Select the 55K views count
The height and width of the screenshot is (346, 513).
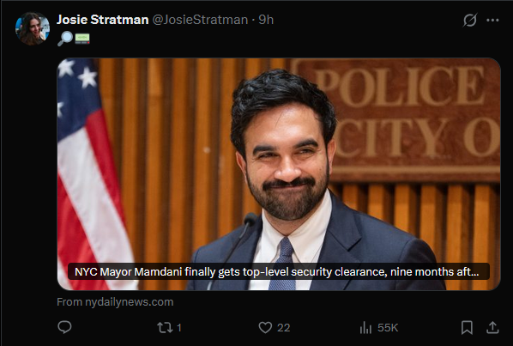click(388, 327)
